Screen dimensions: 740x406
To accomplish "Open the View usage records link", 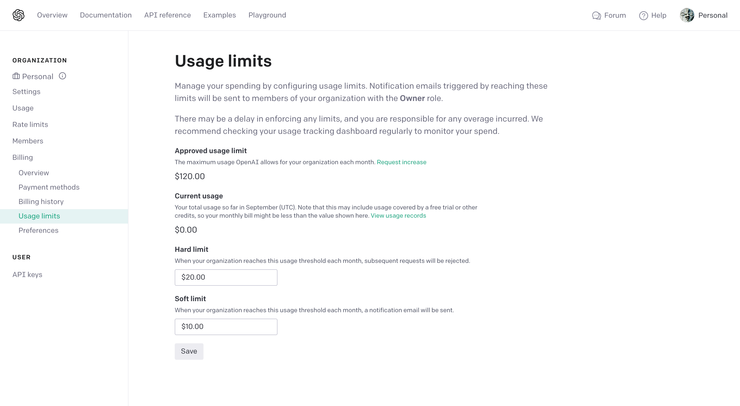I will [x=398, y=216].
